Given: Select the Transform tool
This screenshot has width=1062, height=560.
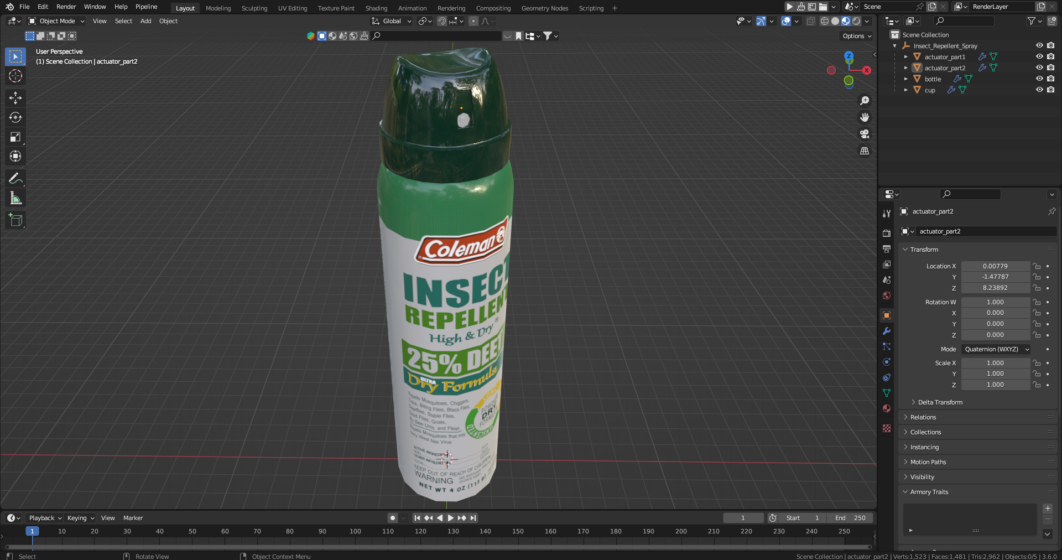Looking at the screenshot, I should click(15, 156).
